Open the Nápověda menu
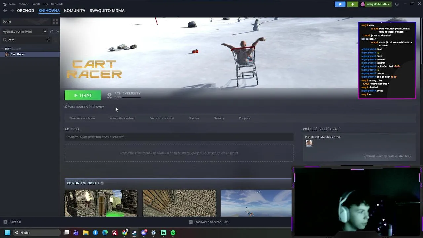Screen dimensions: 423x238 coord(57,4)
